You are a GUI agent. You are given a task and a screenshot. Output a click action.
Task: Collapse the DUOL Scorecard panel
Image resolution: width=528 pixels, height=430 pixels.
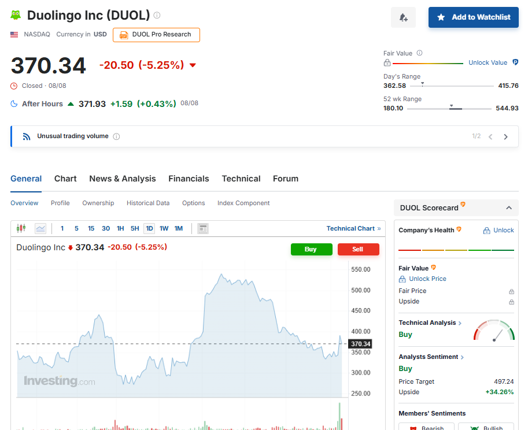click(509, 208)
